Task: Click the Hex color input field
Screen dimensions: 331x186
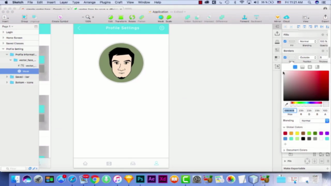Action: (x=290, y=111)
